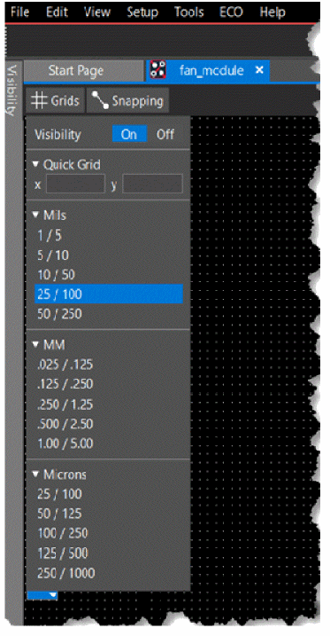Open the Snapping options button
330x636 pixels.
[127, 100]
